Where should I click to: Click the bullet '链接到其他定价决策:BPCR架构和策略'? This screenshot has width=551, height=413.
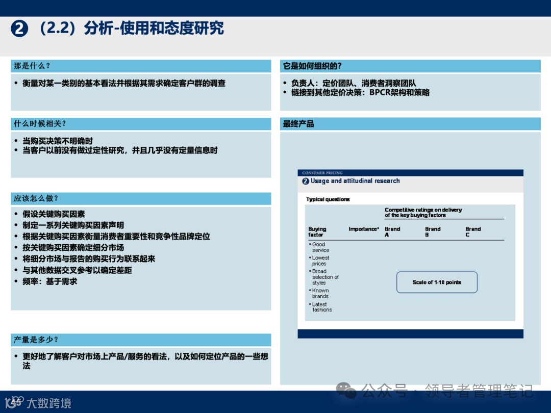[x=360, y=93]
